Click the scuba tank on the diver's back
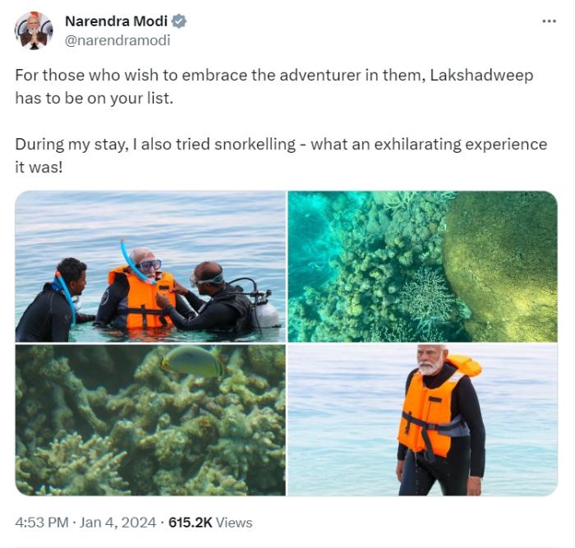 (264, 312)
